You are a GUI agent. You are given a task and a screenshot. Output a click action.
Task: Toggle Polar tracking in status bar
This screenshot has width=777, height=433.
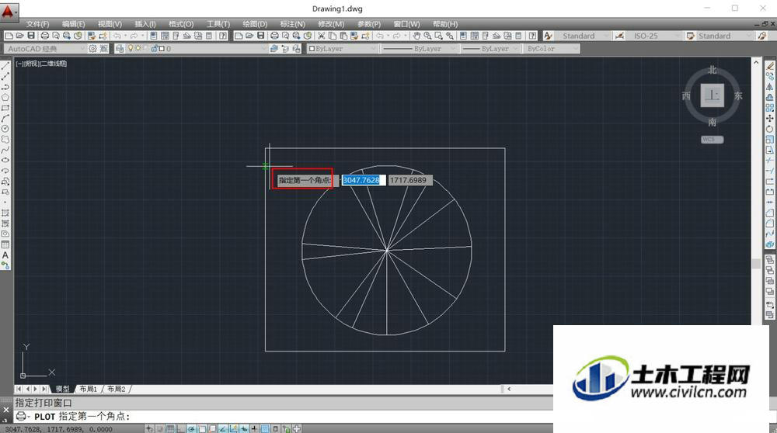[x=191, y=428]
